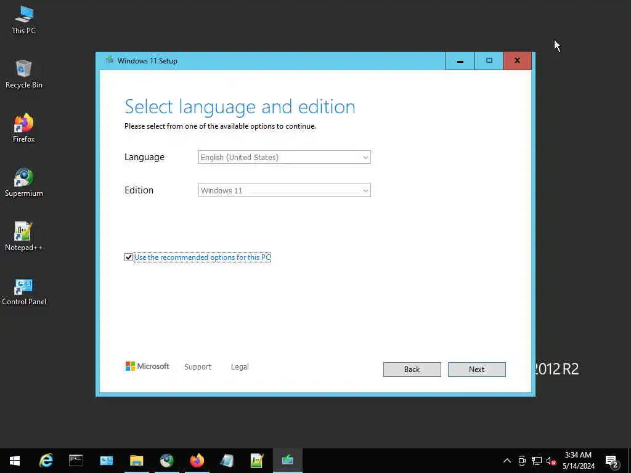Minimize the Windows 11 Setup window
The width and height of the screenshot is (631, 473).
(x=460, y=61)
